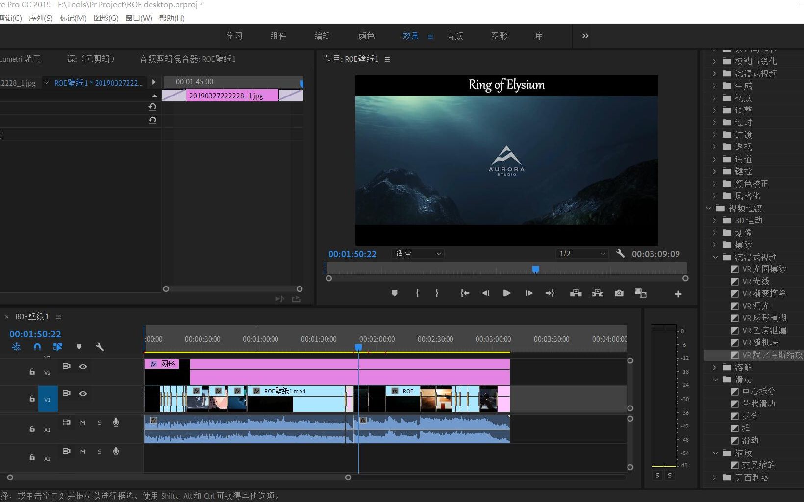Expand the 3D 运动 folder
Screen dimensions: 804x502
pyautogui.click(x=714, y=220)
